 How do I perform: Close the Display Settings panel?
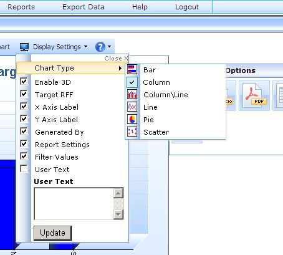116,59
